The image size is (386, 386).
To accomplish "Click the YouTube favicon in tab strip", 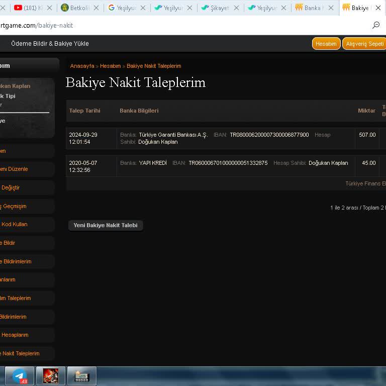I will [x=18, y=8].
